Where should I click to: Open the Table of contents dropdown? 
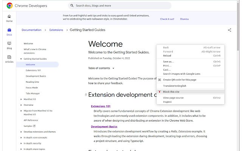tap(101, 68)
